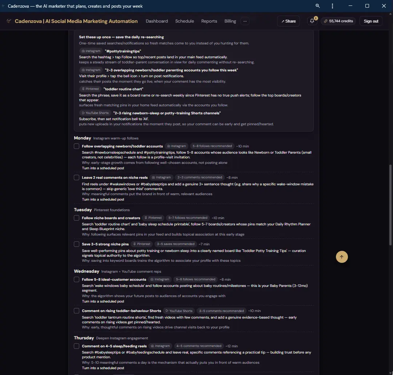
Task: Open the 55,744 credits balance
Action: coord(338,21)
